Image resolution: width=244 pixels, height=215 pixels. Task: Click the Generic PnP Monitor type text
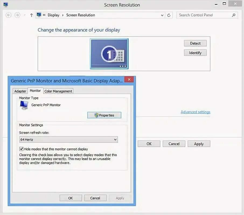coord(46,105)
